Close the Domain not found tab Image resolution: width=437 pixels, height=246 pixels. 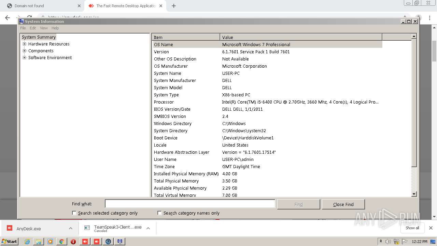[x=79, y=6]
